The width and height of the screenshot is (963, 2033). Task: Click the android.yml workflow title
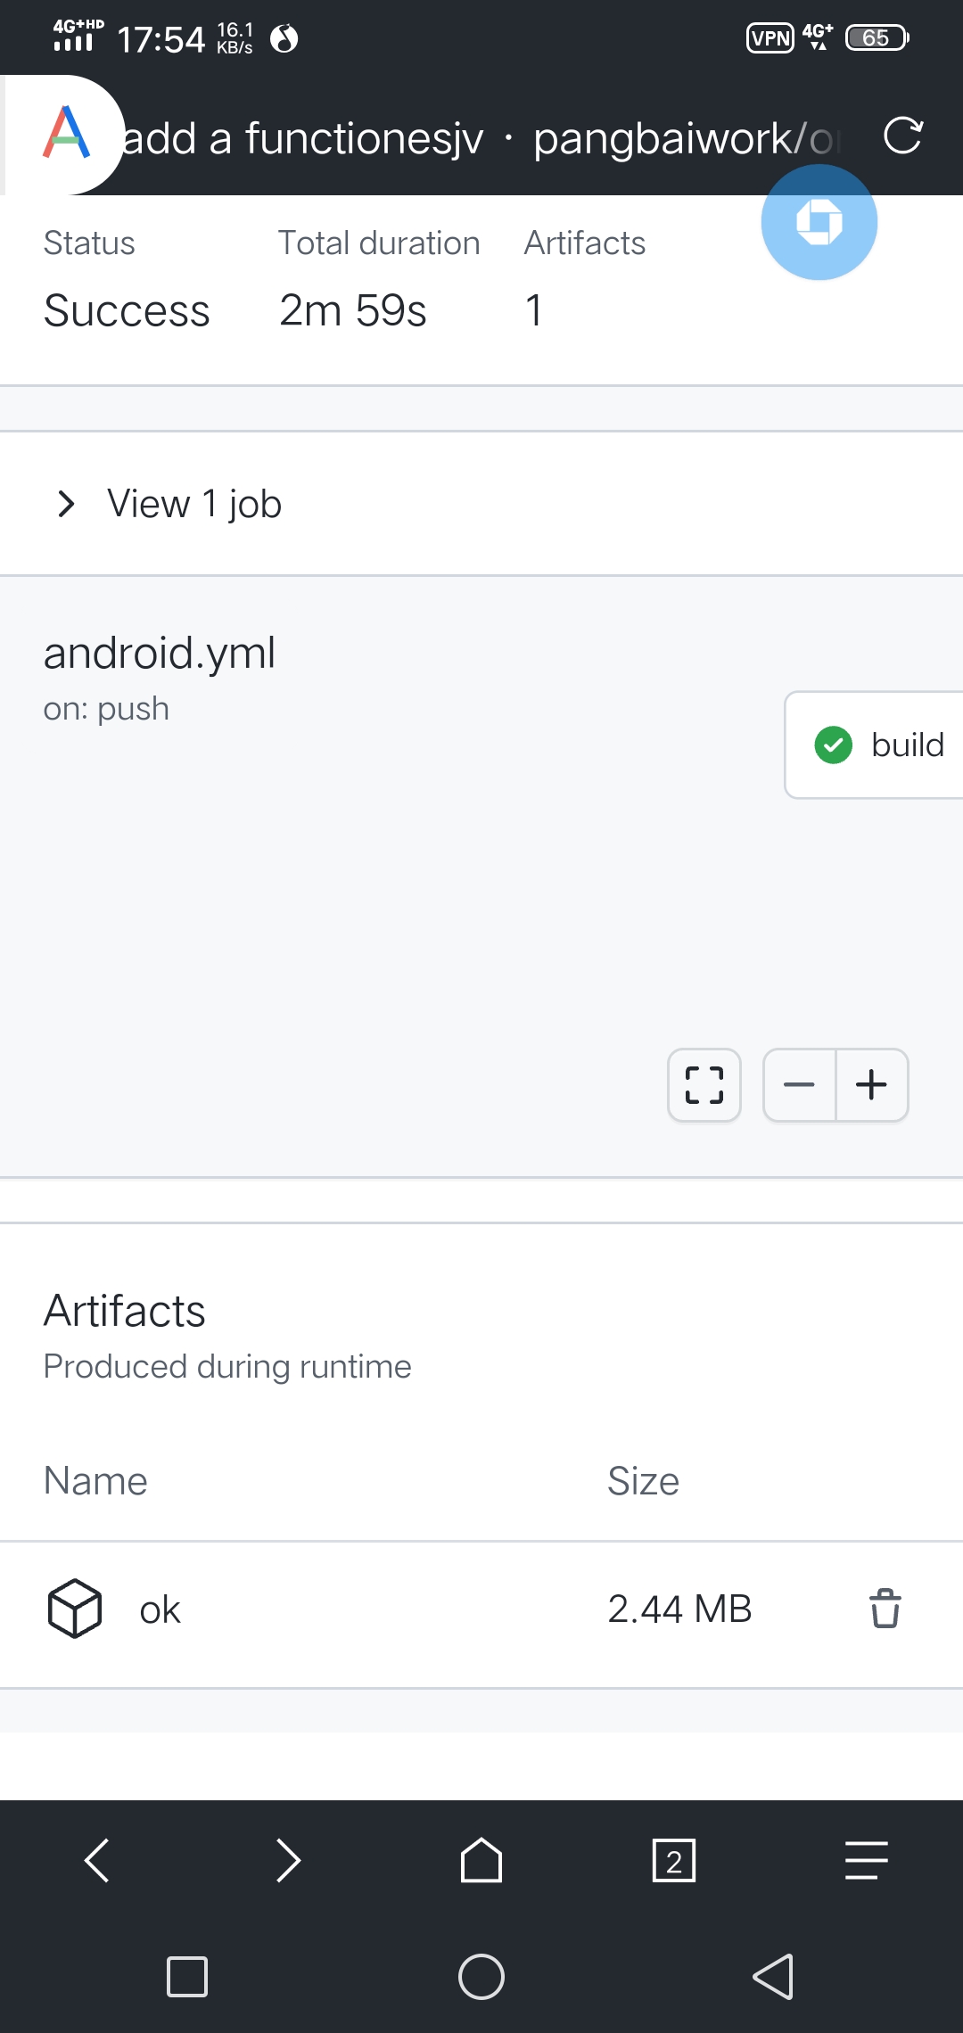[x=160, y=652]
